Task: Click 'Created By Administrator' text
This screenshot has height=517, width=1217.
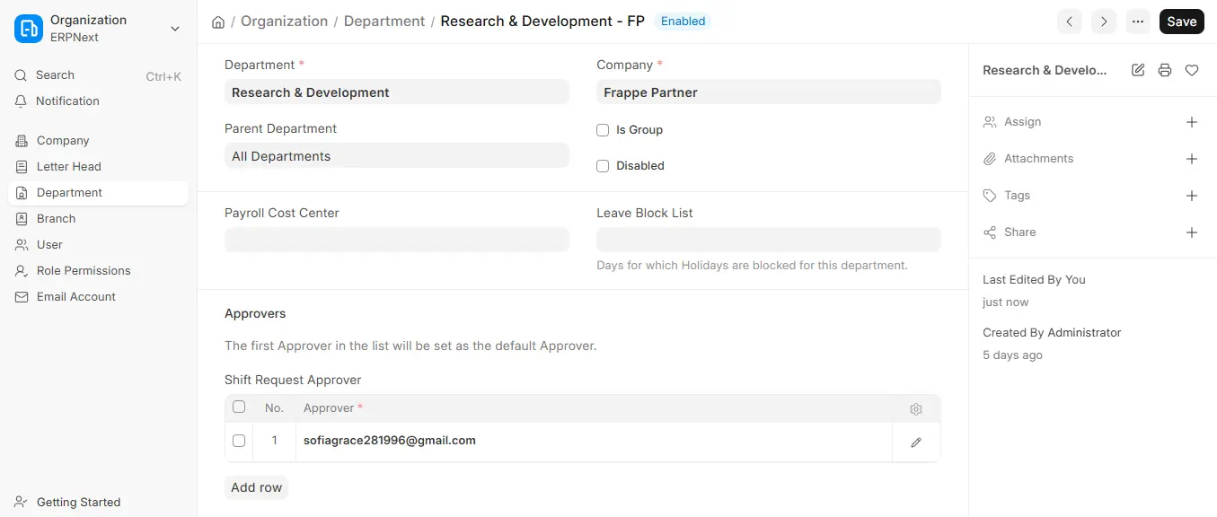Action: coord(1052,333)
